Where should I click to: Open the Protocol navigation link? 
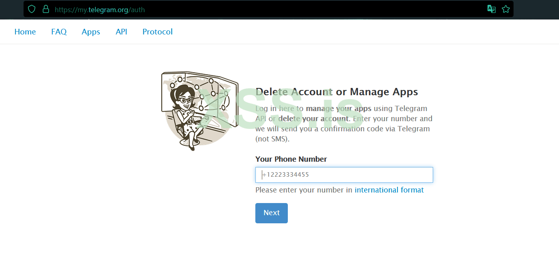click(158, 32)
